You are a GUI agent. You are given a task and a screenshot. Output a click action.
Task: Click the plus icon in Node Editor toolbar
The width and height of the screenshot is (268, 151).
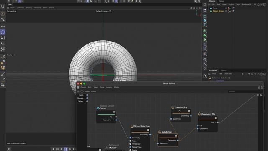point(78,91)
